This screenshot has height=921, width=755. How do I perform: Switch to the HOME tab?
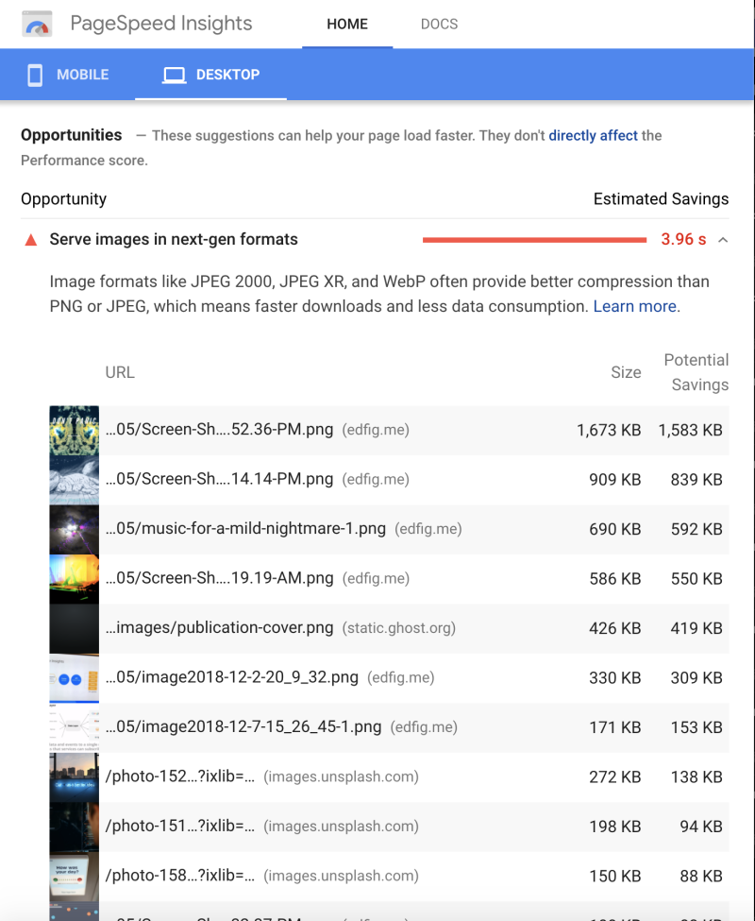point(347,24)
